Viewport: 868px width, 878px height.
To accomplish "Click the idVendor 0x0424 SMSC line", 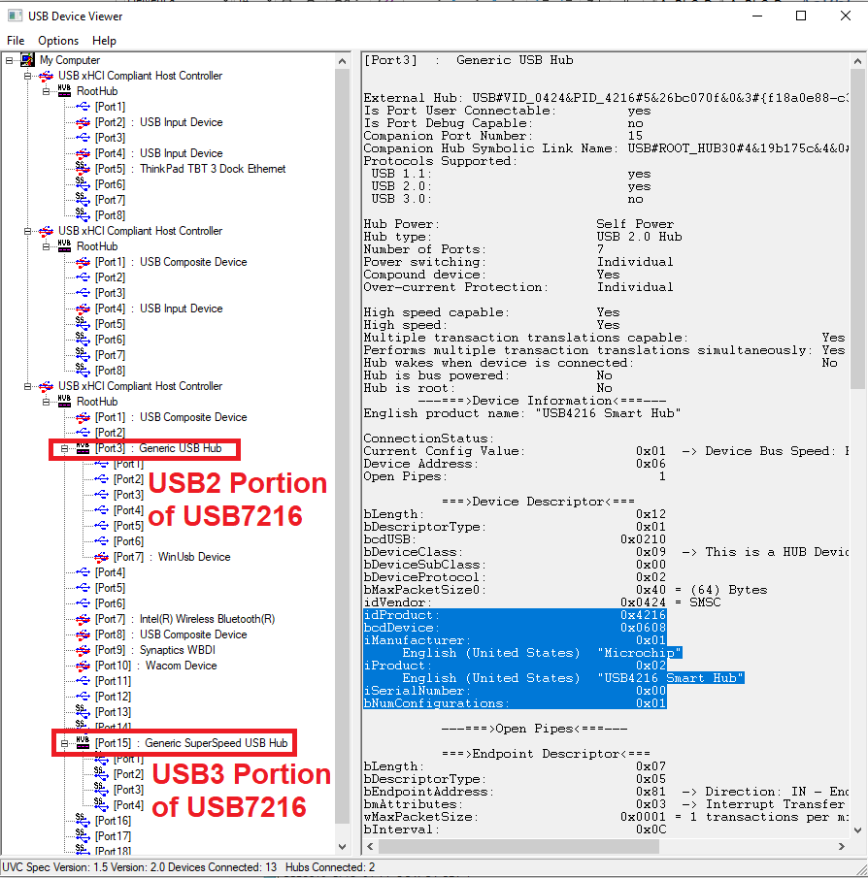I will 543,602.
